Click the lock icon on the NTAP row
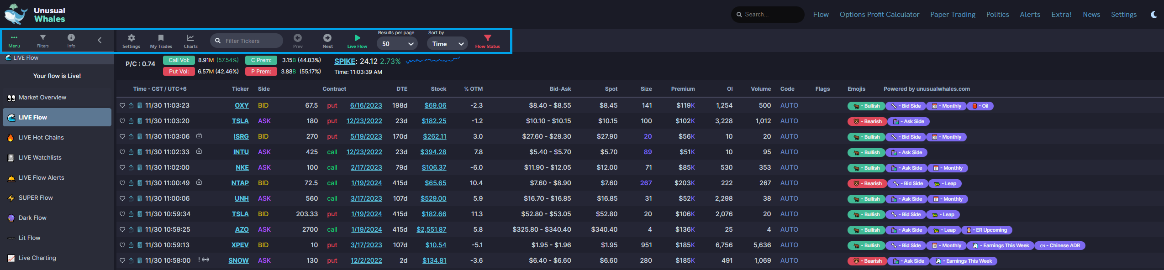Image resolution: width=1164 pixels, height=270 pixels. tap(199, 182)
